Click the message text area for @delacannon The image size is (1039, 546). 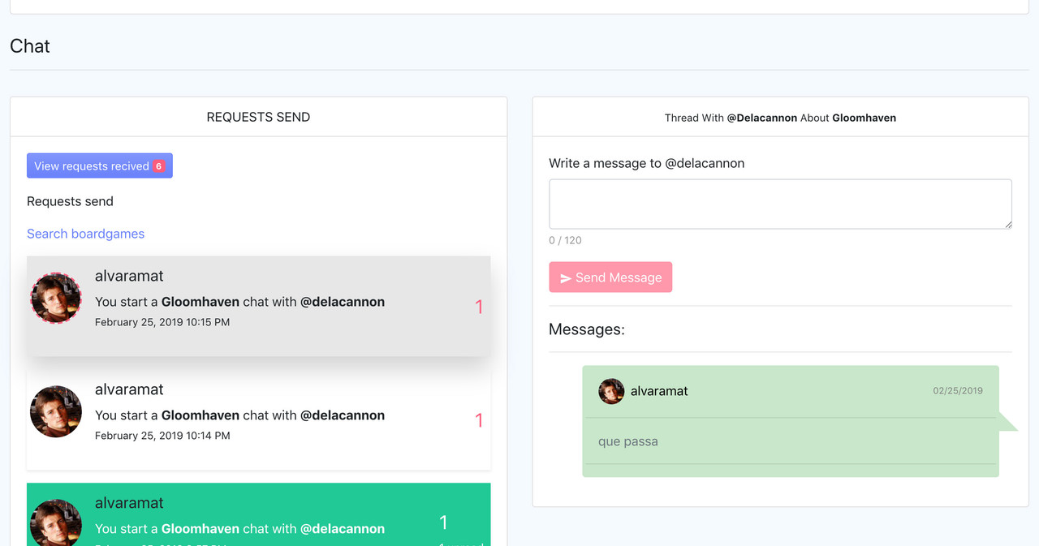pyautogui.click(x=780, y=204)
